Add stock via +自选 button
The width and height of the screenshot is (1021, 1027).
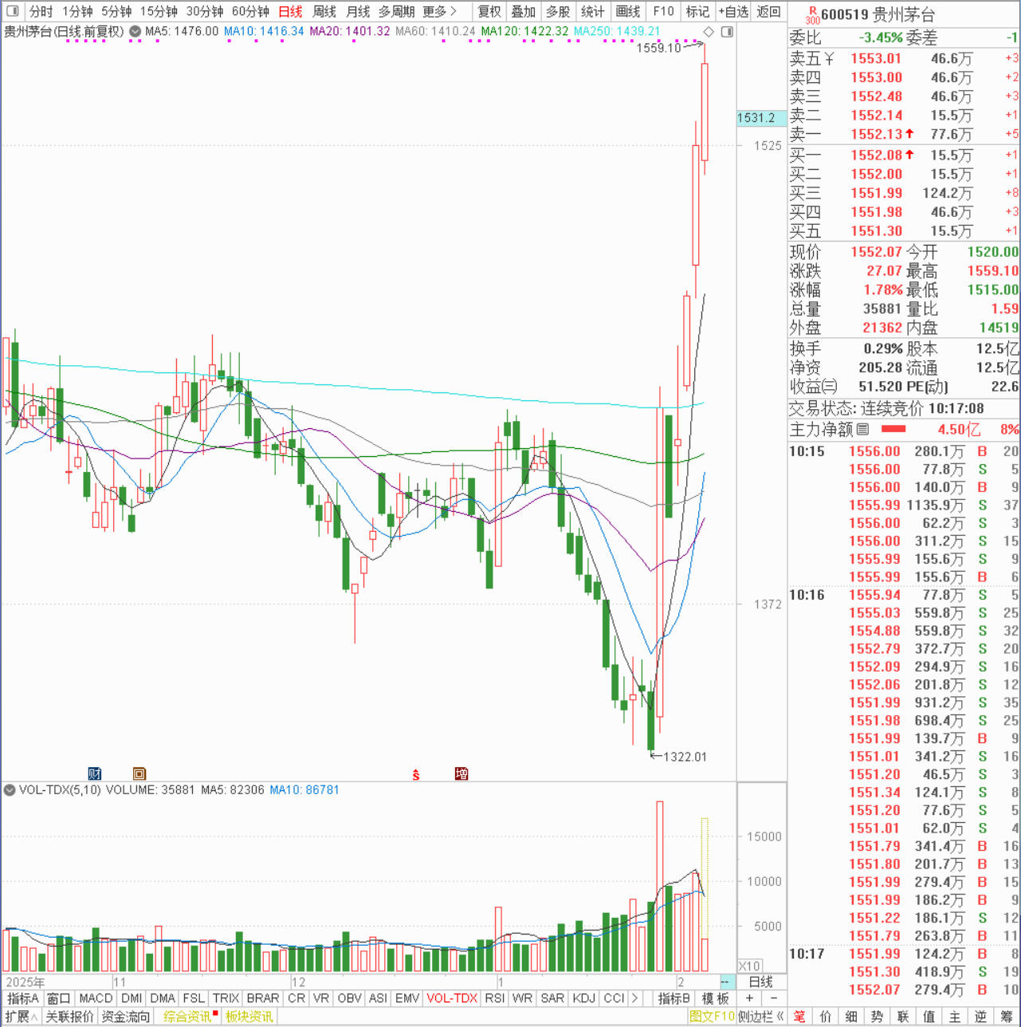coord(733,11)
